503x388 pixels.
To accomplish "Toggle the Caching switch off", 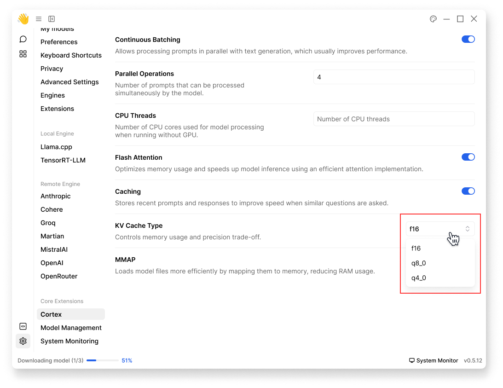I will (468, 191).
